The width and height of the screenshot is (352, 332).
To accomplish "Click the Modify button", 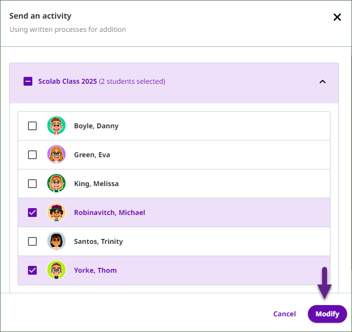I will point(327,314).
